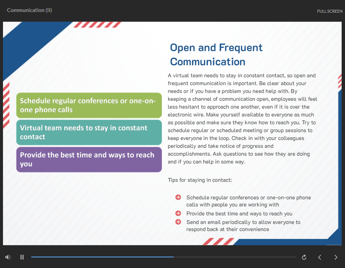This screenshot has height=268, width=345.
Task: Click the 'Communication (II)' lesson title
Action: (x=30, y=10)
